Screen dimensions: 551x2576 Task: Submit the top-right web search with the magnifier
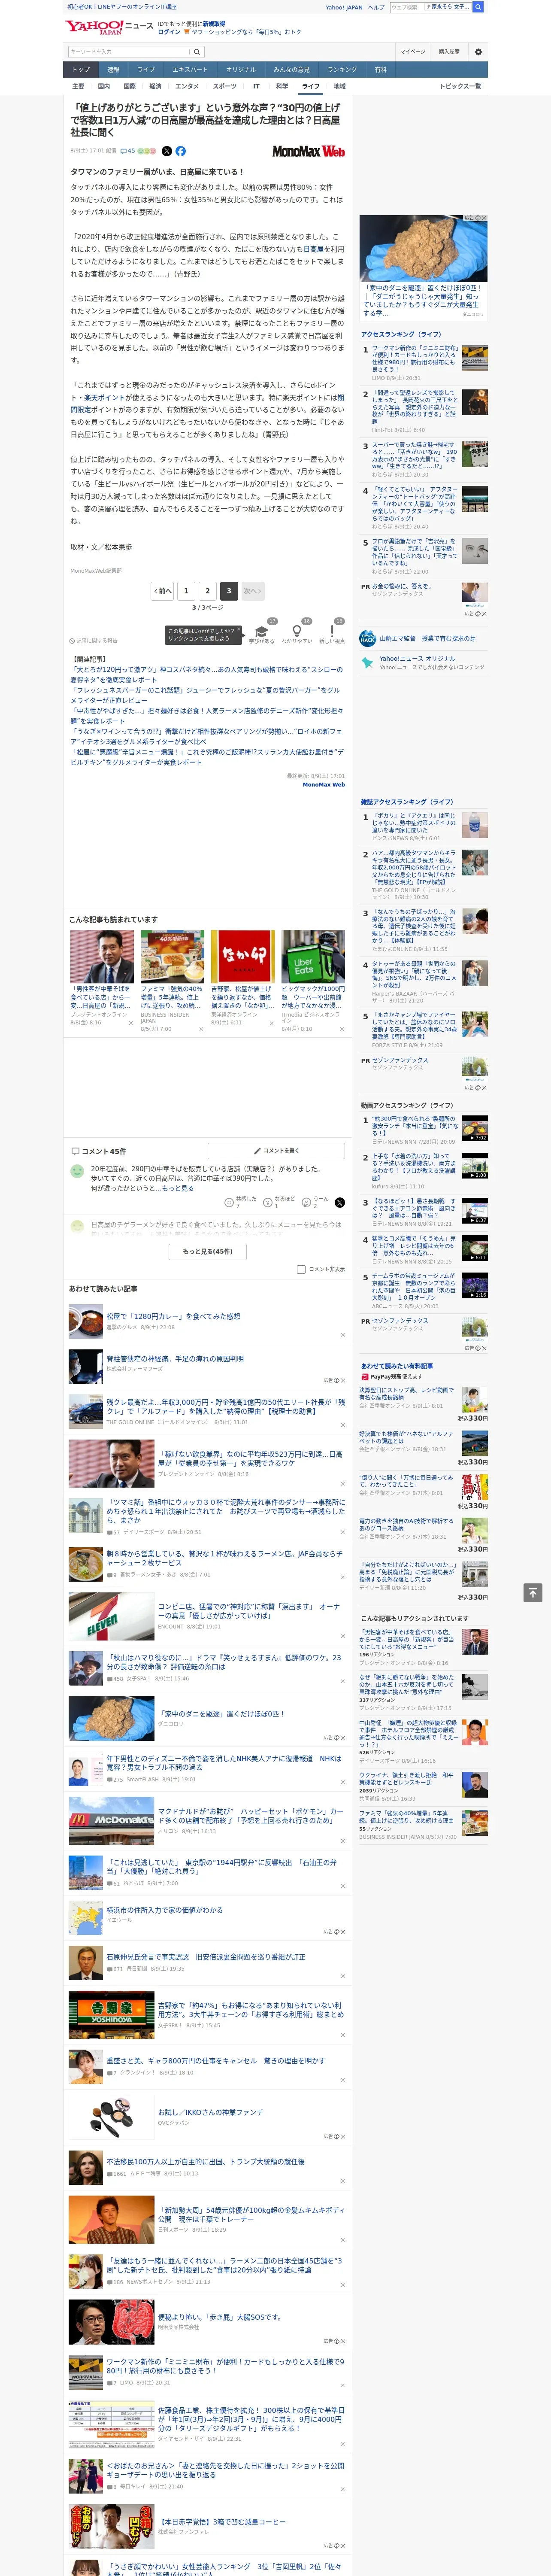pyautogui.click(x=478, y=7)
